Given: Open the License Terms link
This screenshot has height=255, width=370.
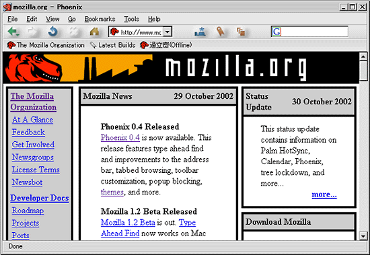Looking at the screenshot, I should click(36, 170).
